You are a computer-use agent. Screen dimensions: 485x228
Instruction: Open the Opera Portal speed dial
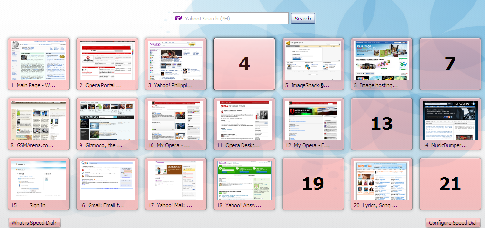(107, 61)
